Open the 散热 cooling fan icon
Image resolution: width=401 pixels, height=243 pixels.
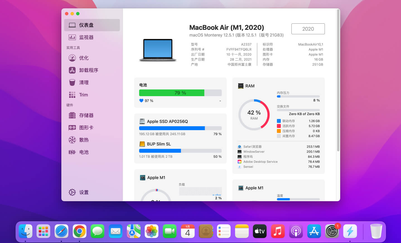[72, 140]
